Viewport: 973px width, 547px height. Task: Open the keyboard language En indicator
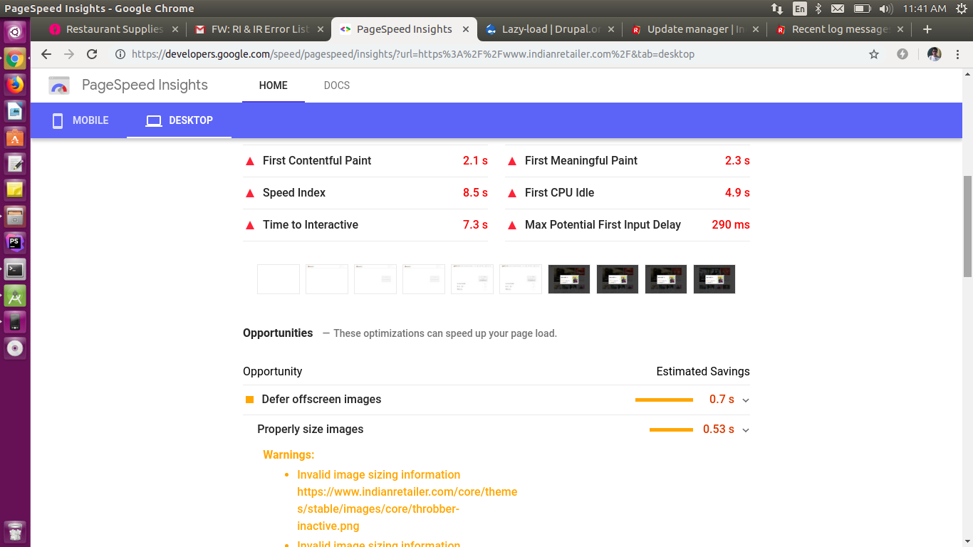[800, 9]
